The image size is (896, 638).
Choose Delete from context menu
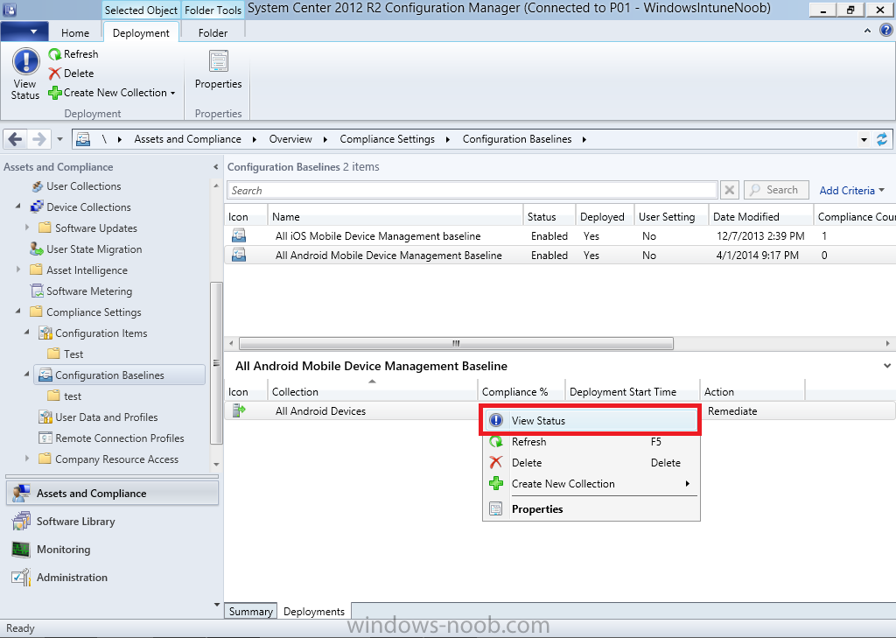pyautogui.click(x=591, y=462)
